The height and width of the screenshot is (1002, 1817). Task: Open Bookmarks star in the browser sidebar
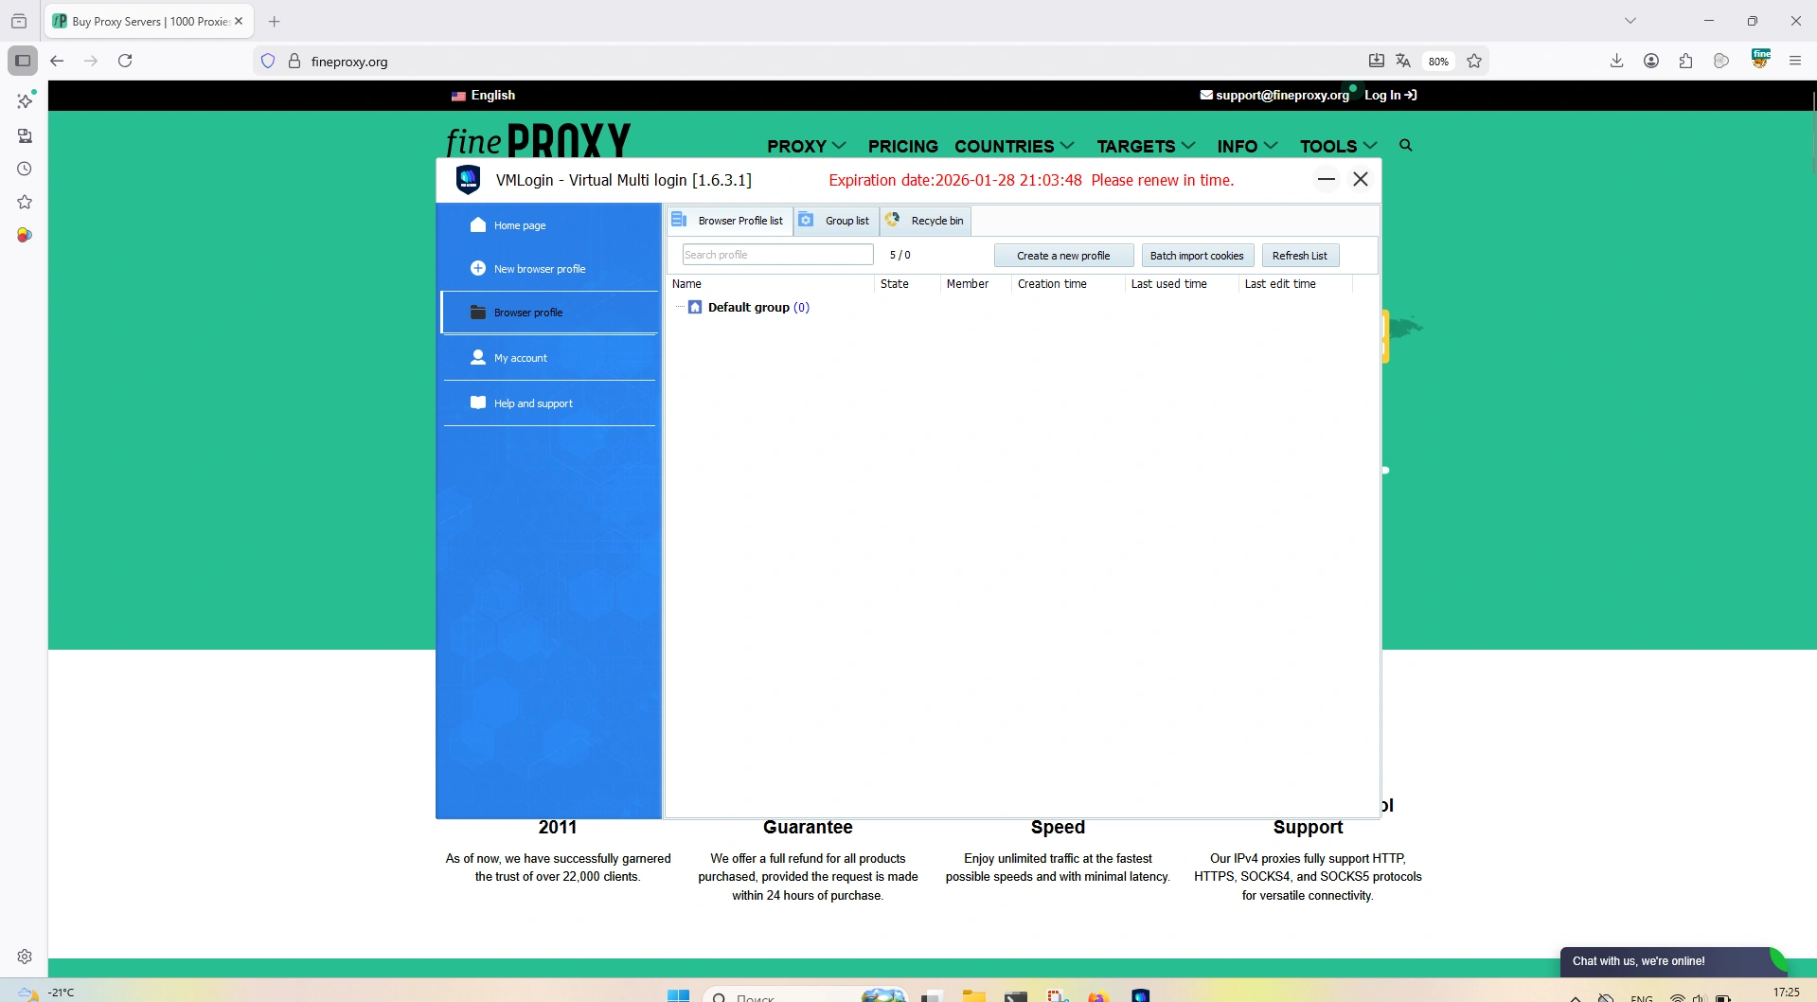[x=25, y=202]
